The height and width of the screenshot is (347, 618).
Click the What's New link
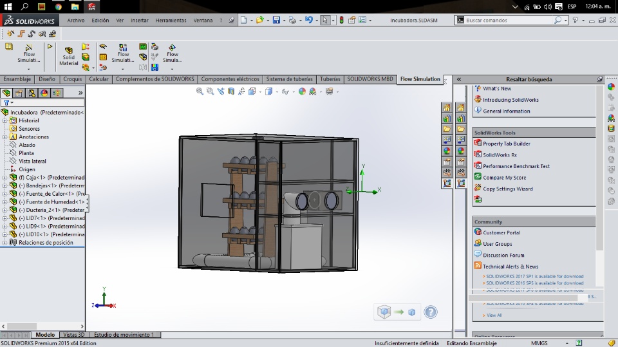point(497,89)
